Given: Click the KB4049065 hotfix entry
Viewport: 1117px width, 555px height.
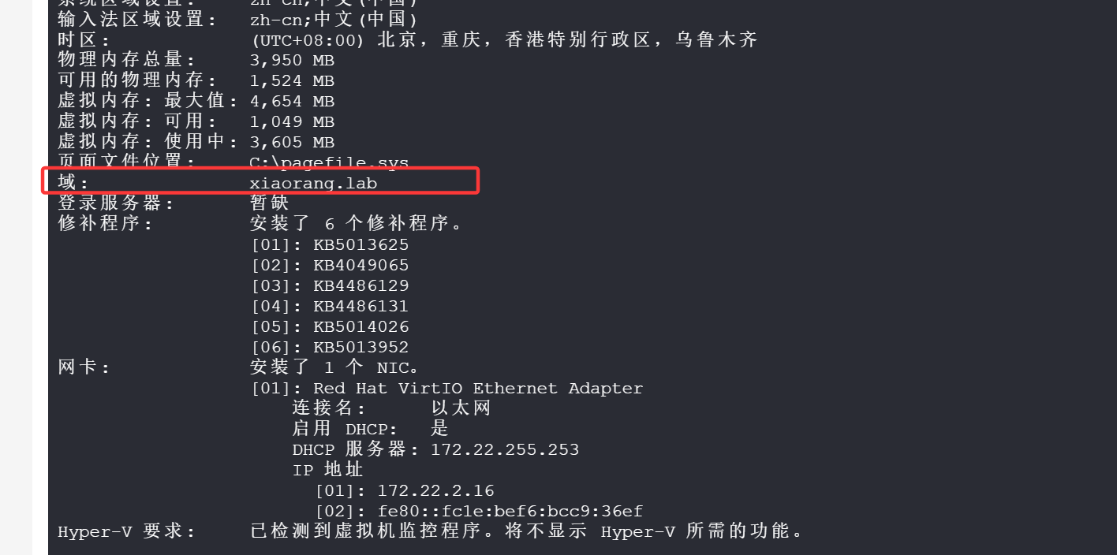Looking at the screenshot, I should pyautogui.click(x=361, y=265).
